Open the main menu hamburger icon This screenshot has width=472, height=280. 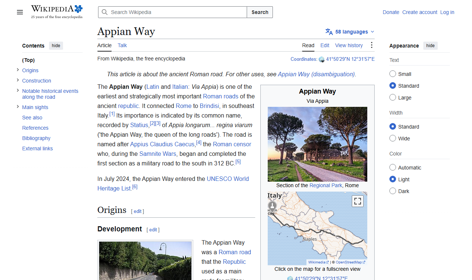click(x=20, y=12)
